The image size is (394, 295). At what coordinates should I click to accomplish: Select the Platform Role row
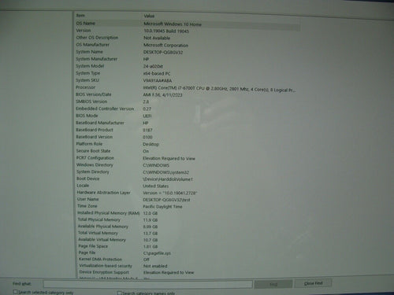(x=187, y=144)
